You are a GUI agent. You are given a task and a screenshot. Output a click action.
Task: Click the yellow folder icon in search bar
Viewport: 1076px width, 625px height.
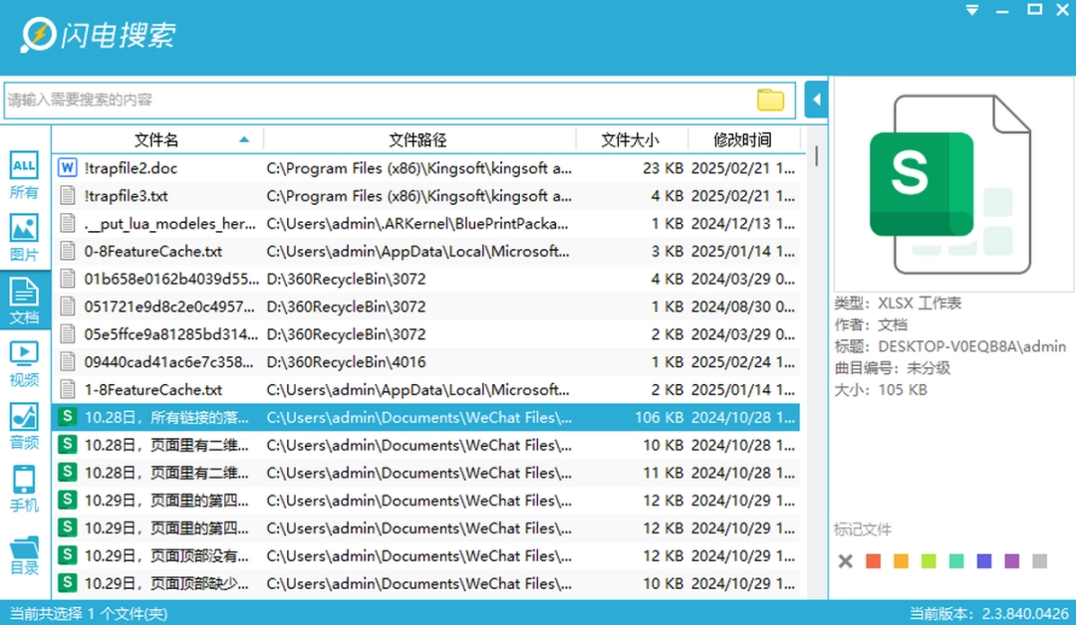coord(770,100)
